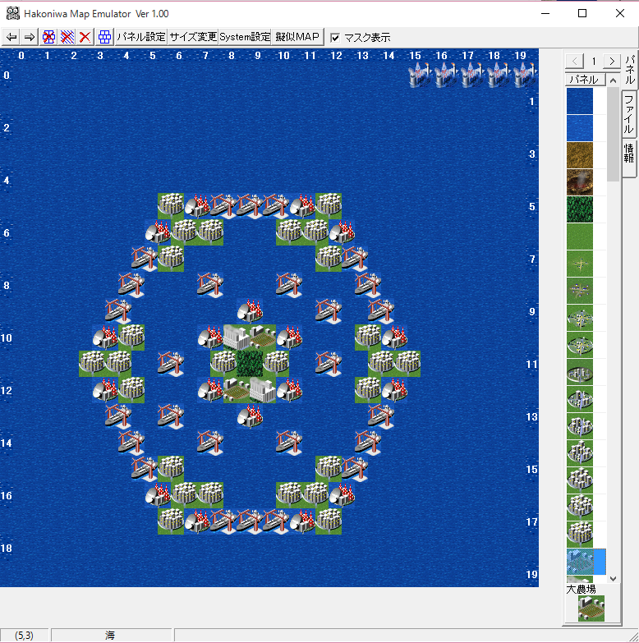Click the 擬似MAP button
Viewport: 639px width, 643px height.
click(x=297, y=37)
